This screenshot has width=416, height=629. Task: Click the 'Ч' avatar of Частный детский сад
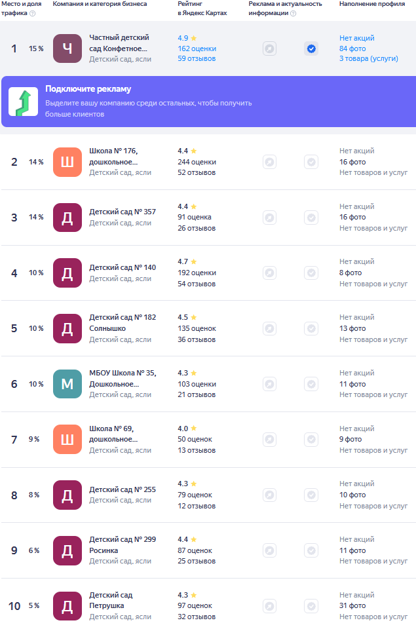click(67, 48)
